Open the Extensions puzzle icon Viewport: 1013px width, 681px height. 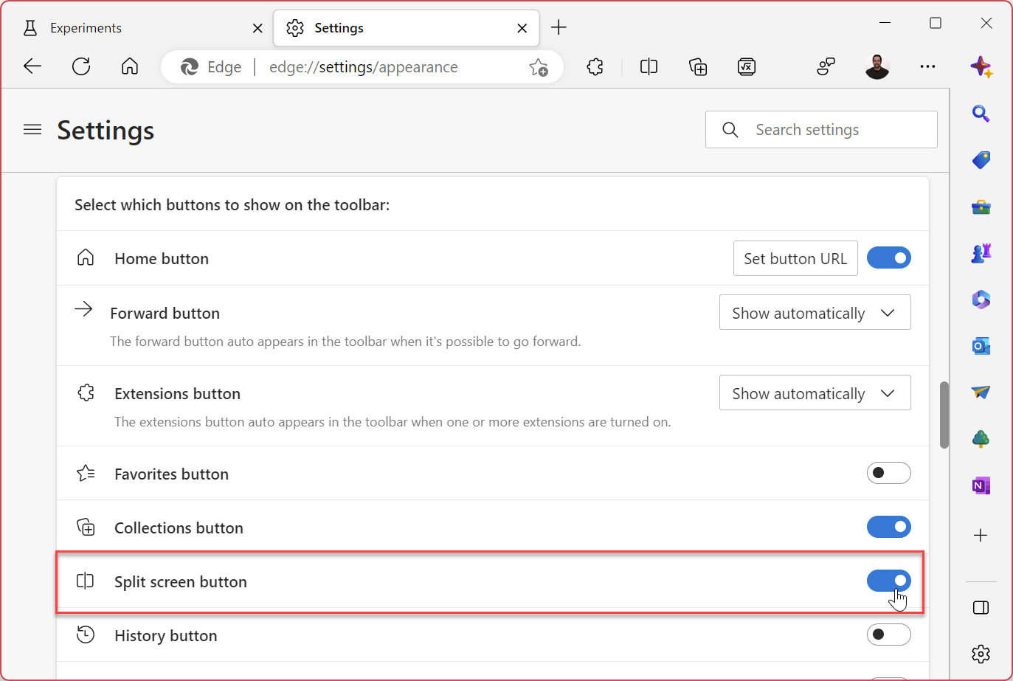[x=595, y=66]
